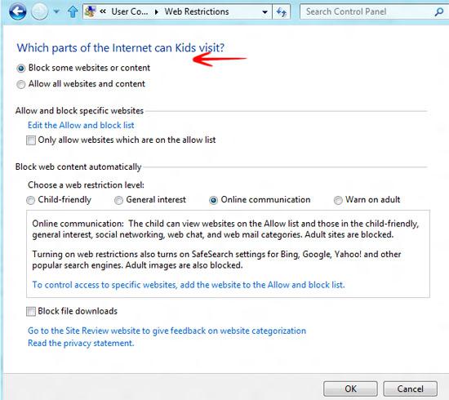Choose Online communication restriction level
This screenshot has width=449, height=400.
click(x=260, y=200)
